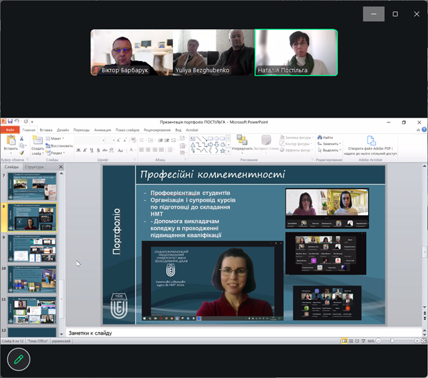Start Slide Show from status bar icon
Viewport: 428px width, 378px height.
click(363, 341)
